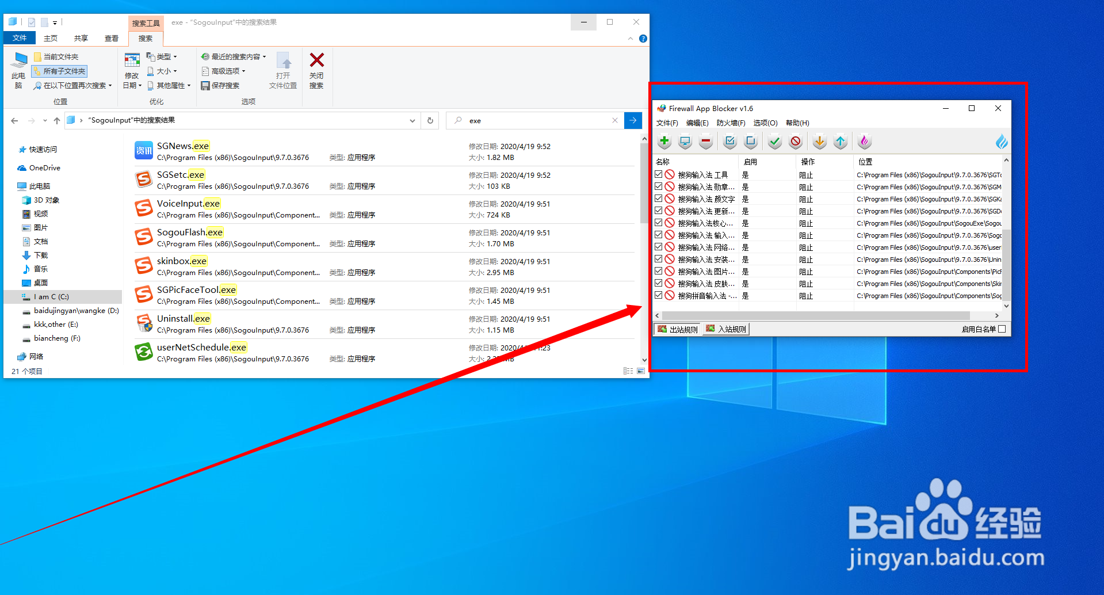Click the green plus Add Application icon
The width and height of the screenshot is (1104, 595).
(x=664, y=141)
